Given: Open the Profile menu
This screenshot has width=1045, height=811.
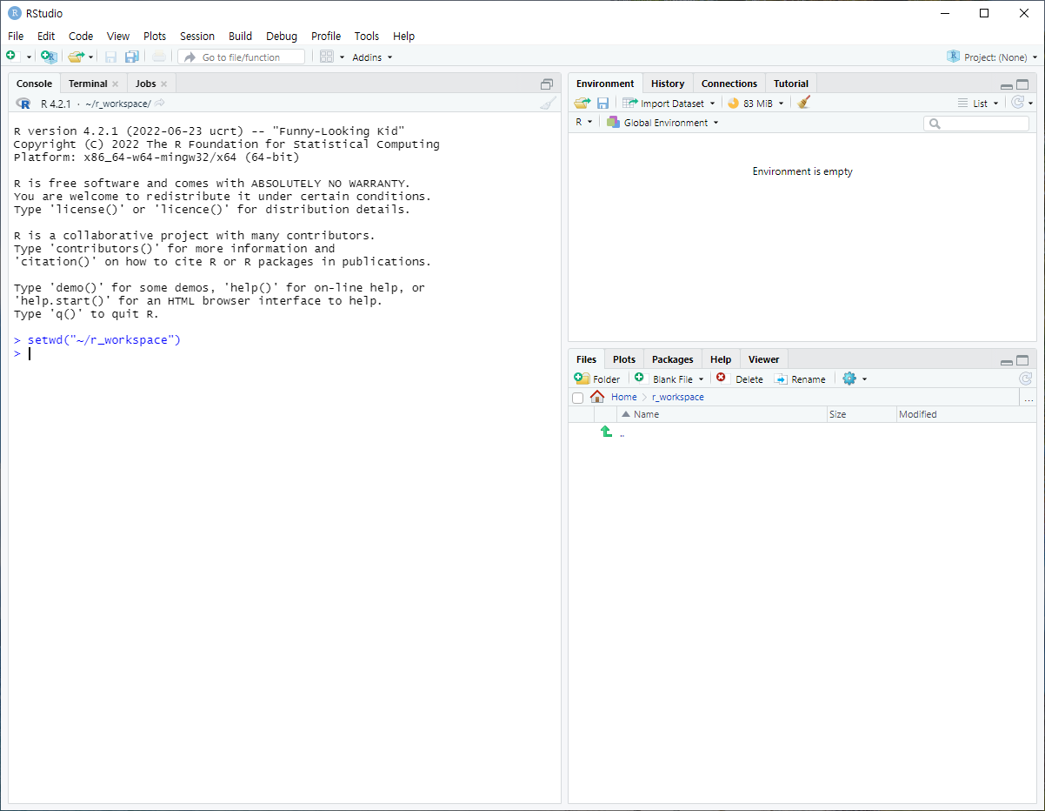Looking at the screenshot, I should 326,37.
